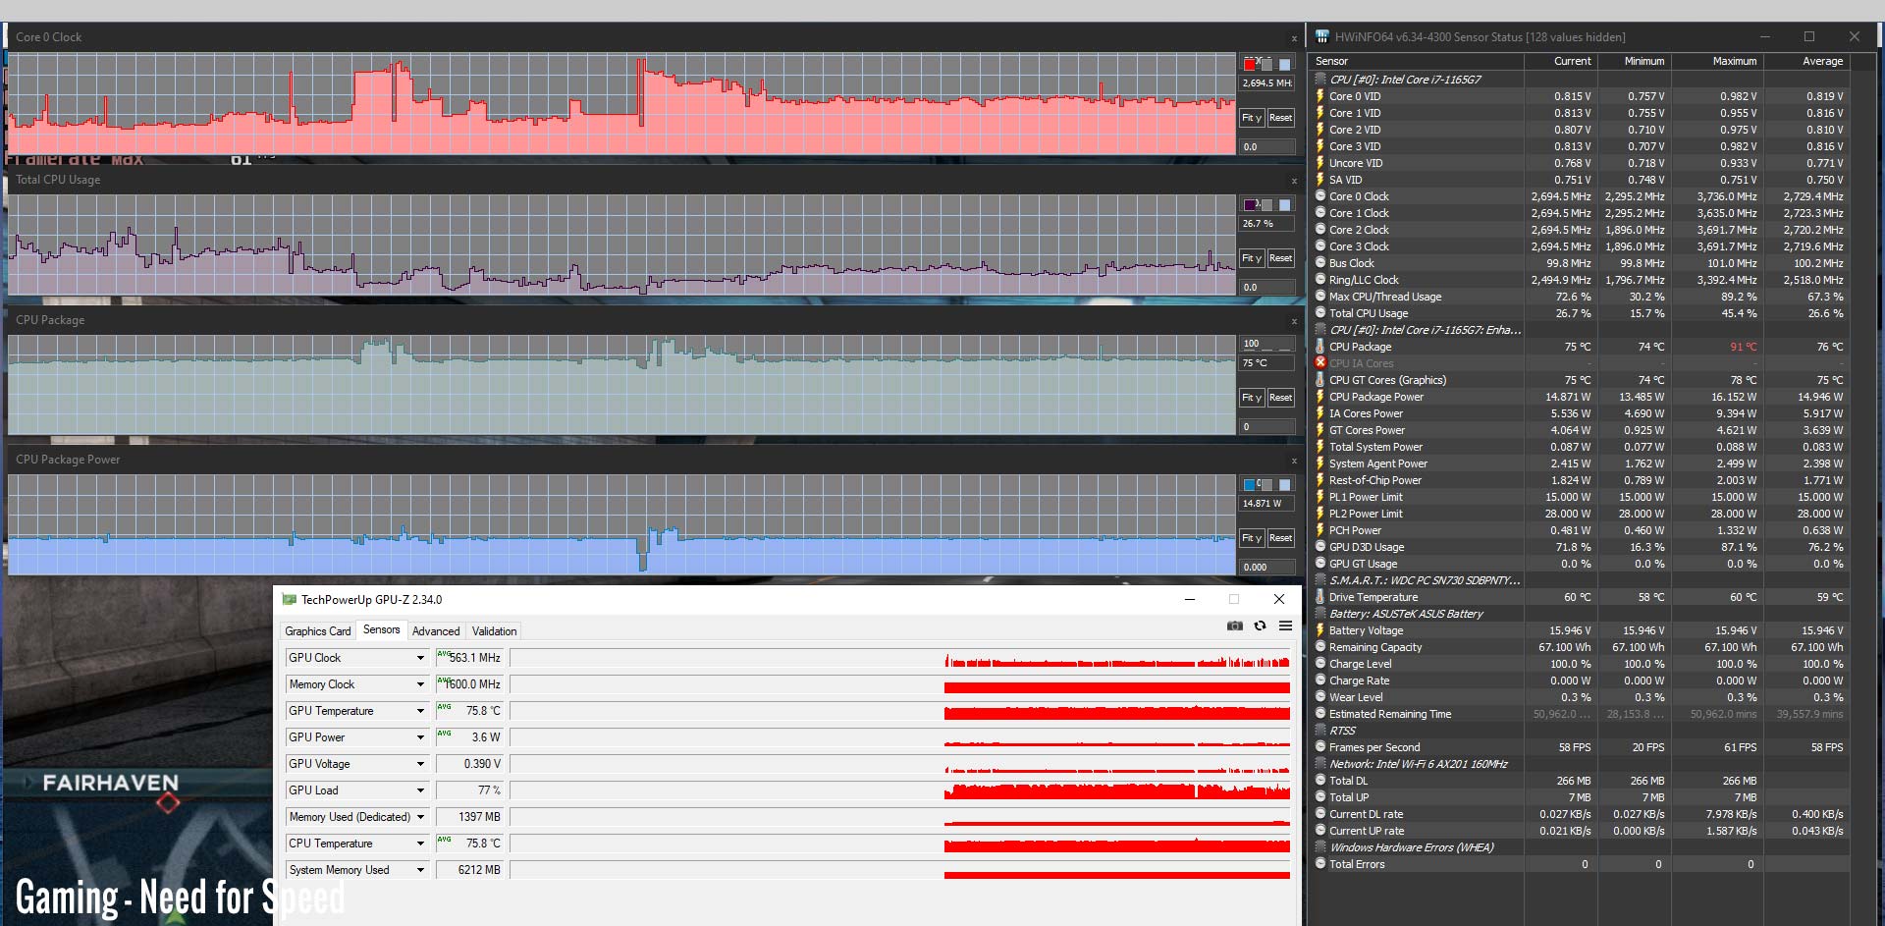Open the GPU Temperature sensor dropdown
The width and height of the screenshot is (1885, 926).
(420, 711)
